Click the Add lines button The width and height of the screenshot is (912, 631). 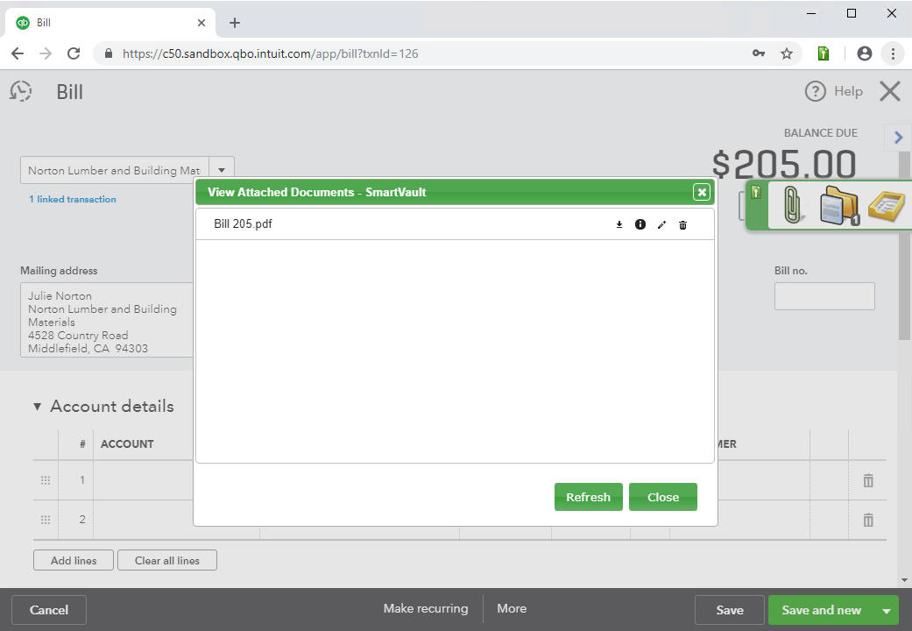pos(74,561)
